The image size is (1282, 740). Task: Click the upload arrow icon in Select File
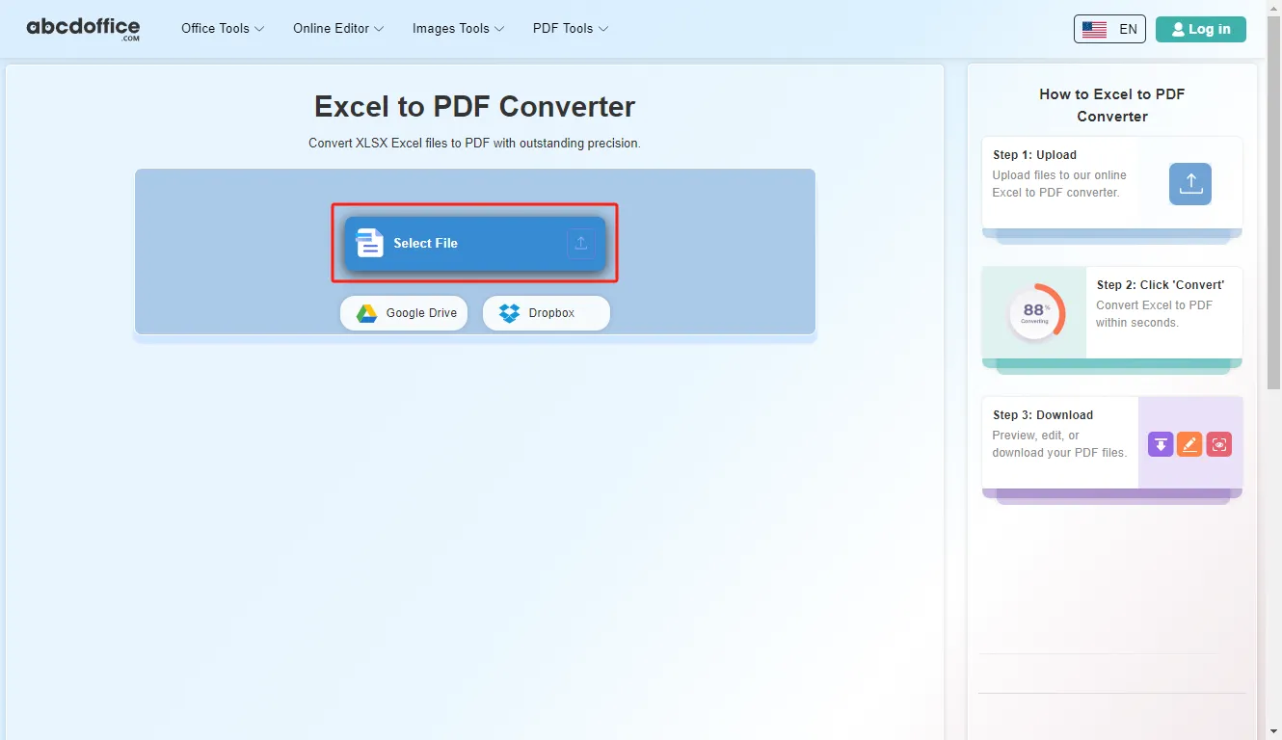click(581, 244)
